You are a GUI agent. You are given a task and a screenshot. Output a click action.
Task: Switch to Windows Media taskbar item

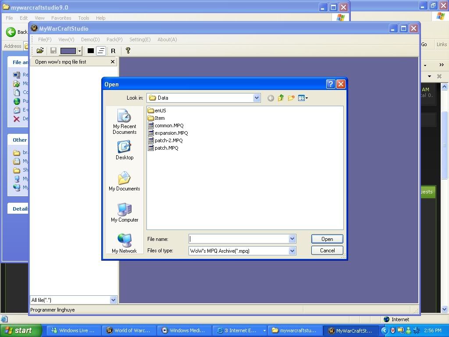(184, 330)
